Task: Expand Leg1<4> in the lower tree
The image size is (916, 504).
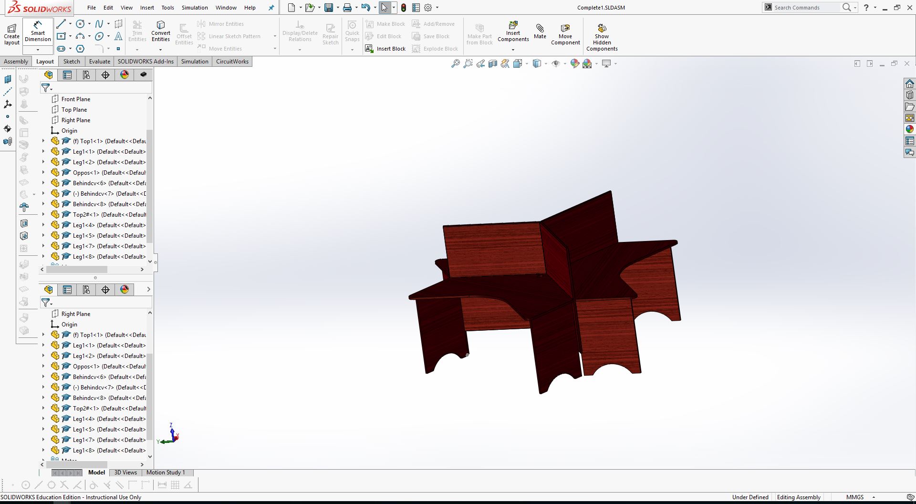Action: tap(43, 419)
